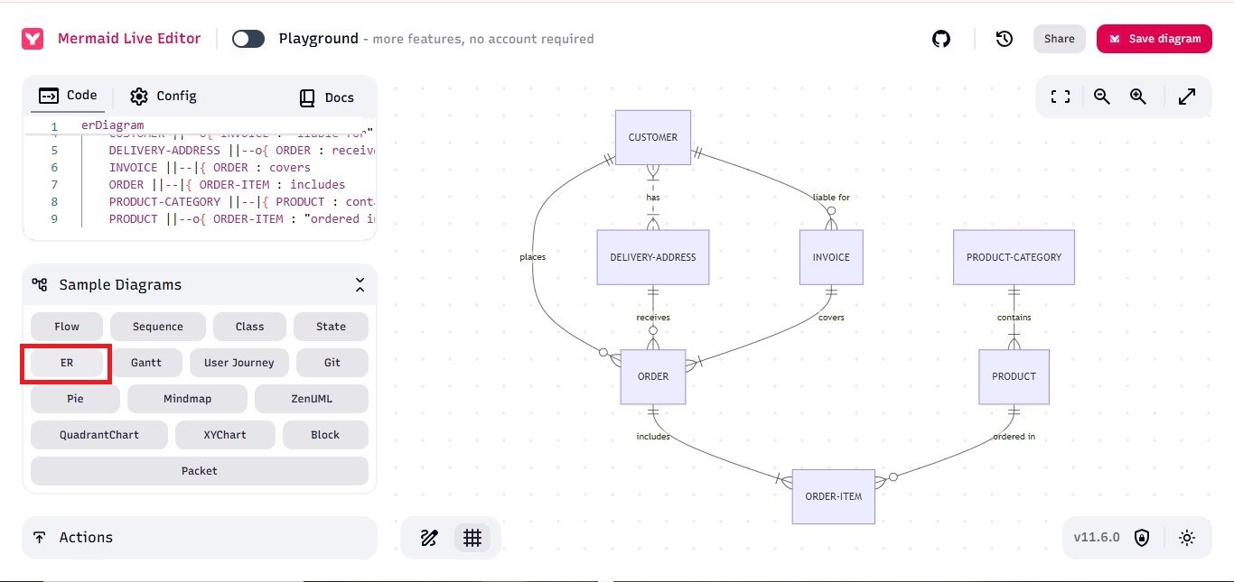
Task: Load the Class sample diagram
Action: pyautogui.click(x=250, y=327)
